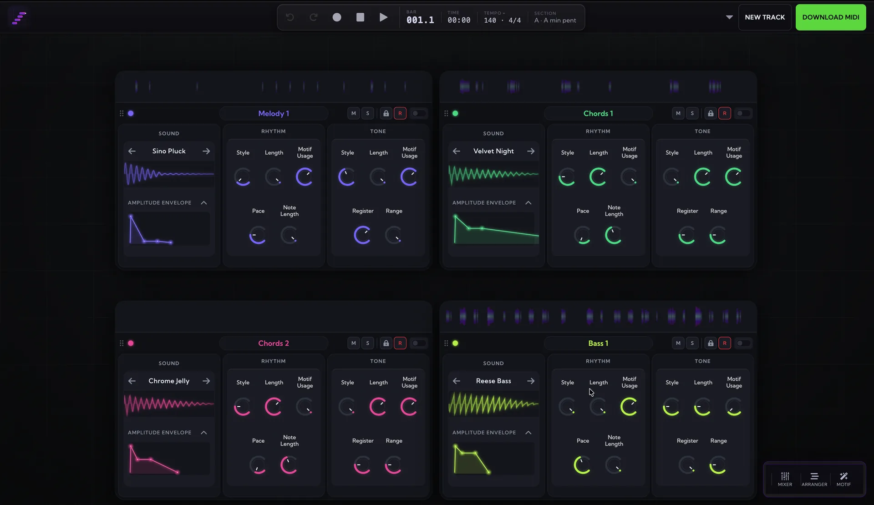
Task: Solo the Melody 1 track
Action: coord(368,113)
